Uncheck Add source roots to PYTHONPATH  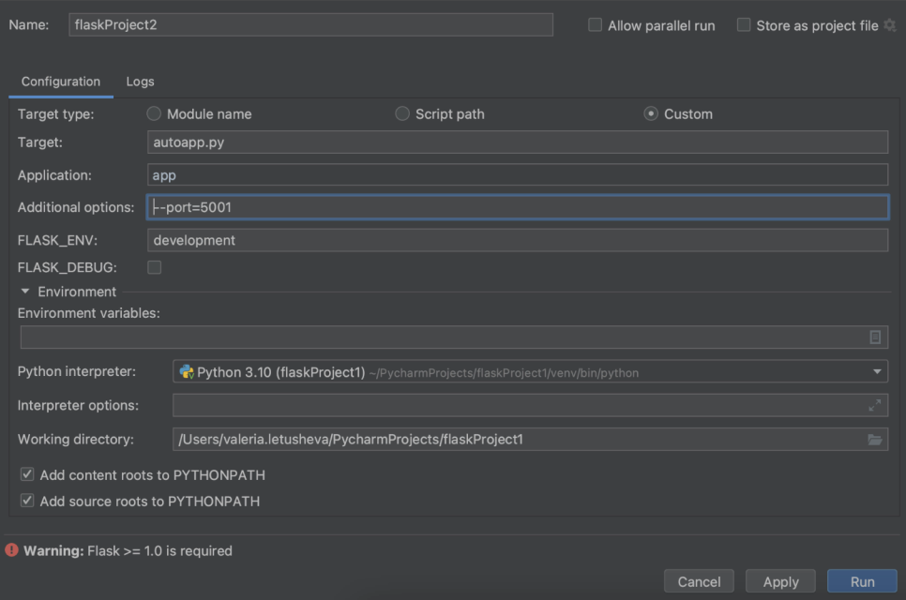tap(27, 502)
